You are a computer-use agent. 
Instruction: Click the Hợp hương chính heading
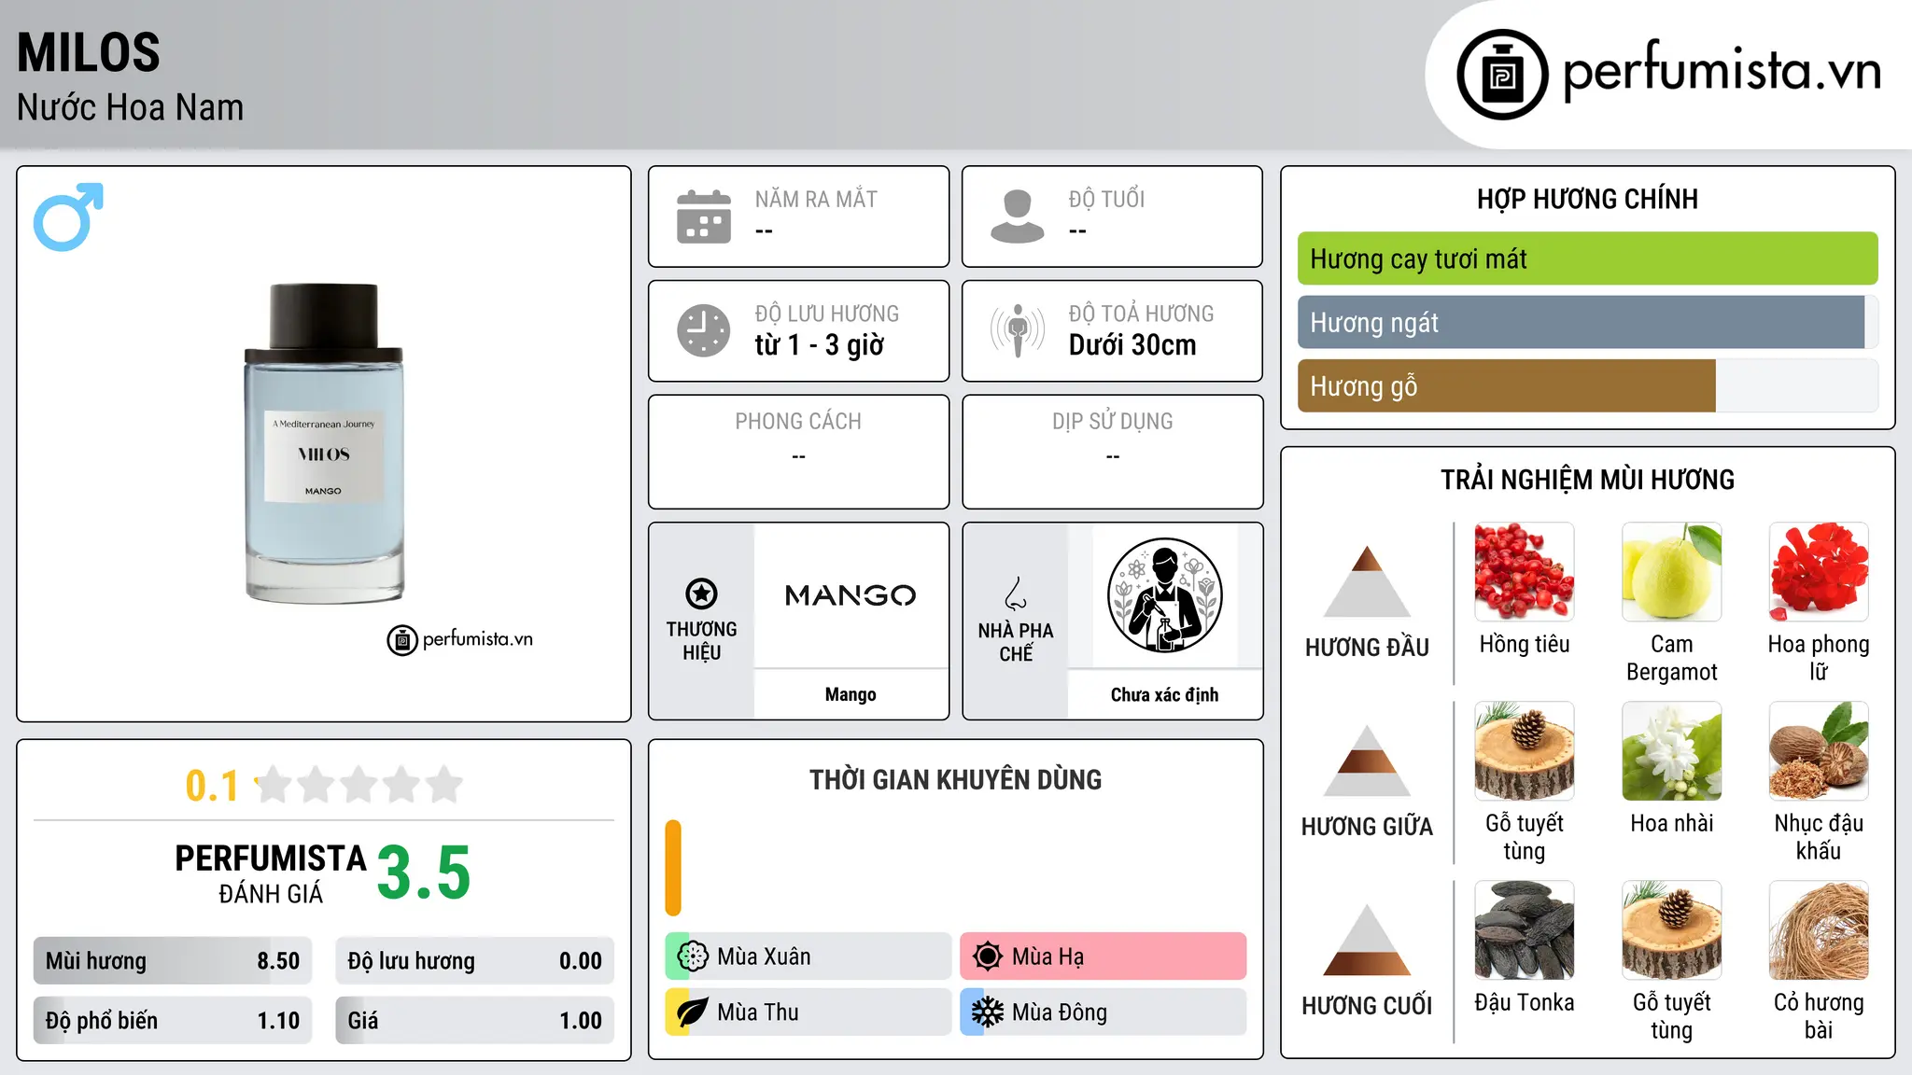pos(1587,199)
